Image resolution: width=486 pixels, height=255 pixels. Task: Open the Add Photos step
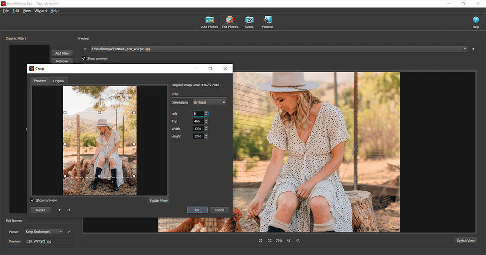[x=209, y=22]
